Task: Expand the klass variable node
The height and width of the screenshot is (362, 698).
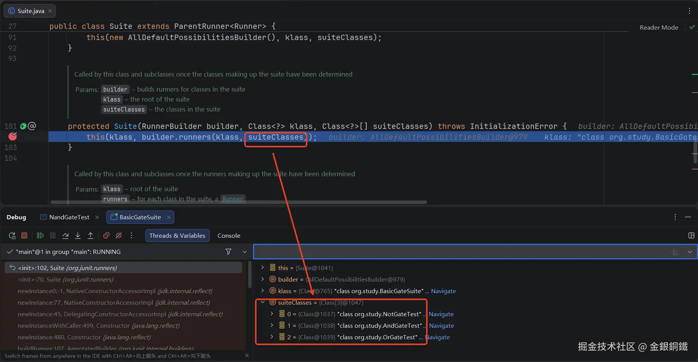Action: [263, 291]
